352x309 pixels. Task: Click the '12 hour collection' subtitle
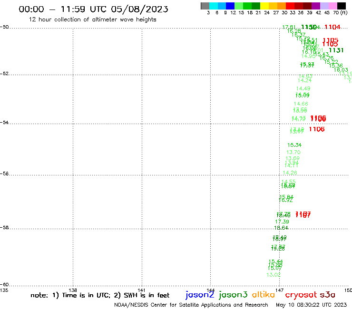(92, 19)
